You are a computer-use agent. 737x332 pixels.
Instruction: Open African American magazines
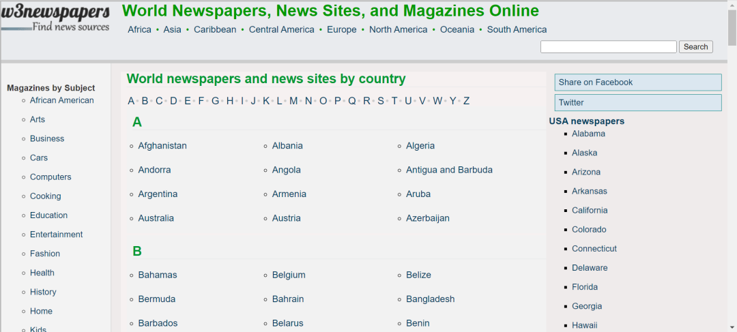pos(61,100)
